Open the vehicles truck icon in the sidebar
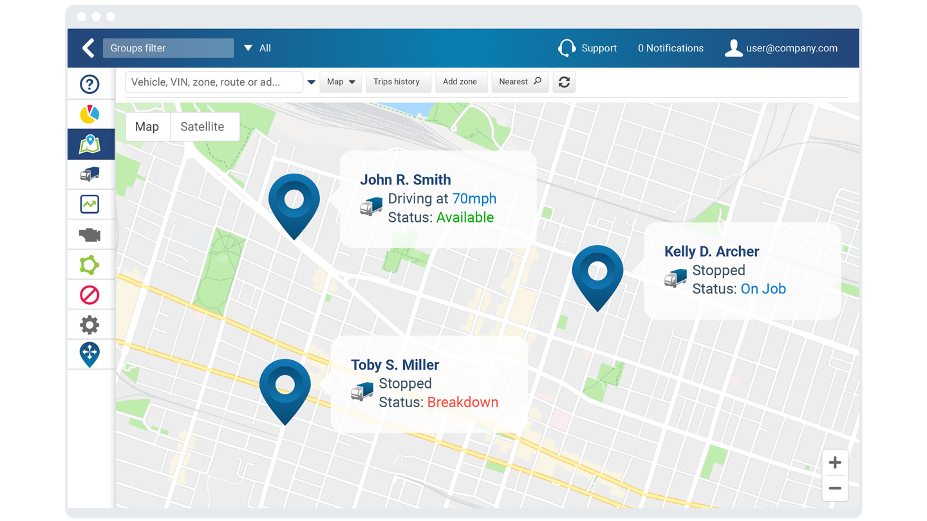 (89, 174)
